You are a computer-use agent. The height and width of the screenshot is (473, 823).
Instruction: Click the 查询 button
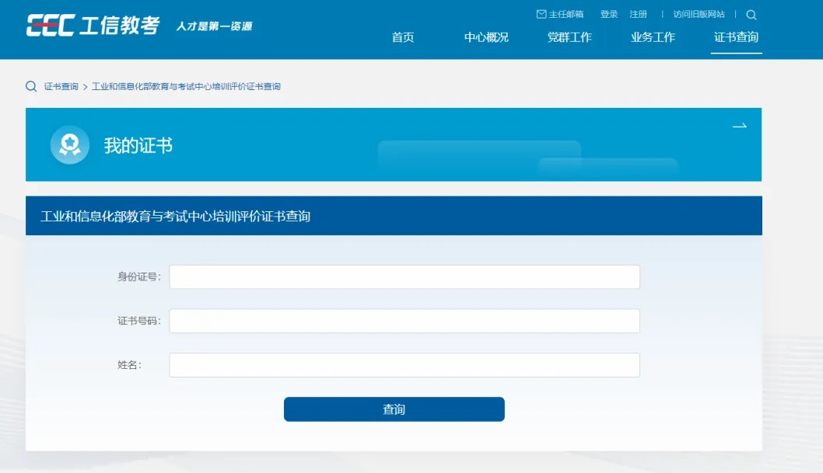pyautogui.click(x=394, y=409)
